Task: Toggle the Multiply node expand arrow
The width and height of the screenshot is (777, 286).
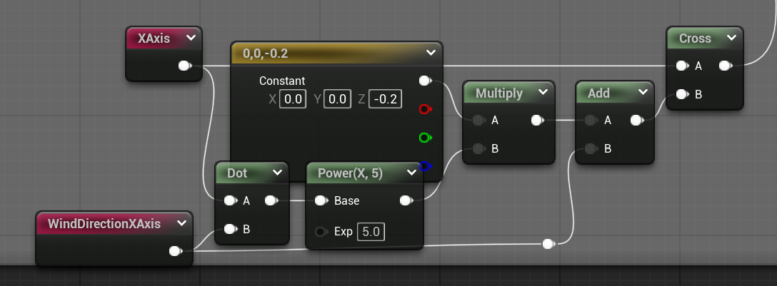Action: click(x=542, y=93)
